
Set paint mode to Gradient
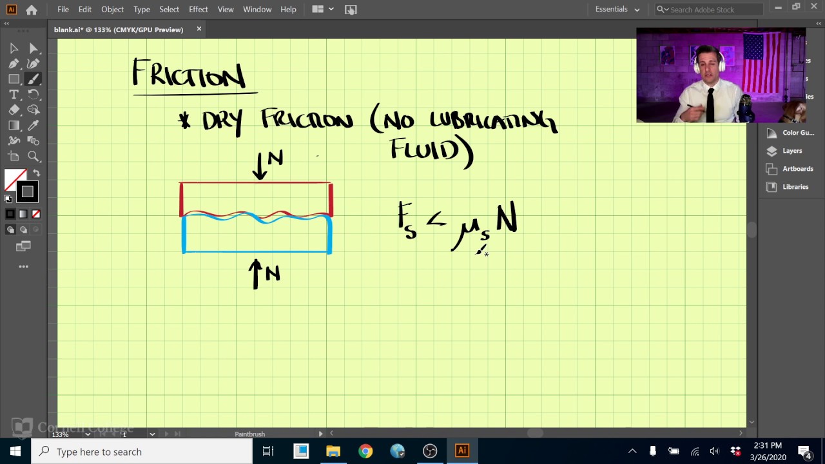pos(23,214)
